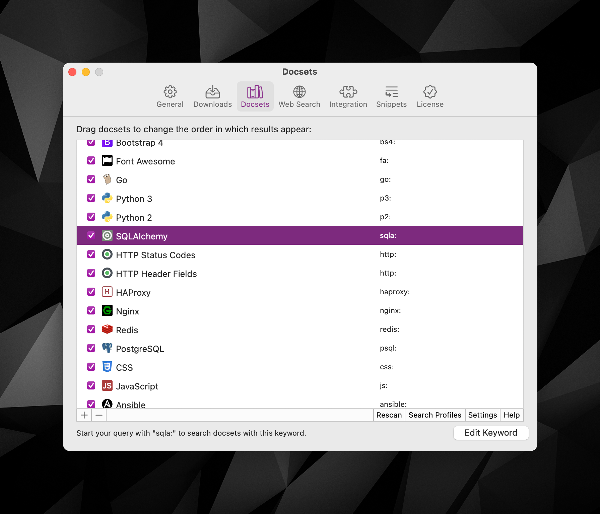
Task: Uncheck the JavaScript docset checkbox
Action: [91, 386]
